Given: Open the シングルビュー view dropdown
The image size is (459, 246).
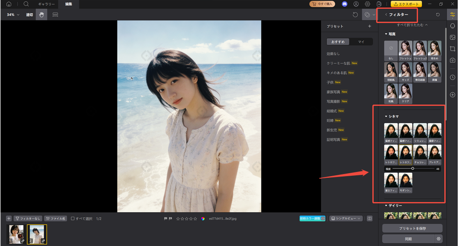Looking at the screenshot, I should pyautogui.click(x=346, y=218).
